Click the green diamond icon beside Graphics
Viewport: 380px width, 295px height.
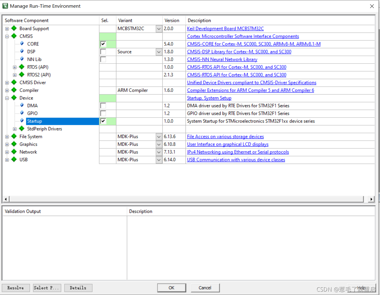click(x=14, y=144)
